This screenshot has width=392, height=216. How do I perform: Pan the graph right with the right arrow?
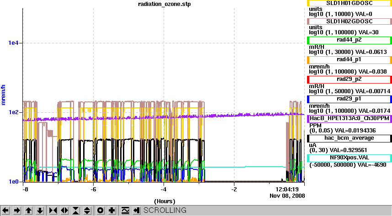pyautogui.click(x=17, y=210)
